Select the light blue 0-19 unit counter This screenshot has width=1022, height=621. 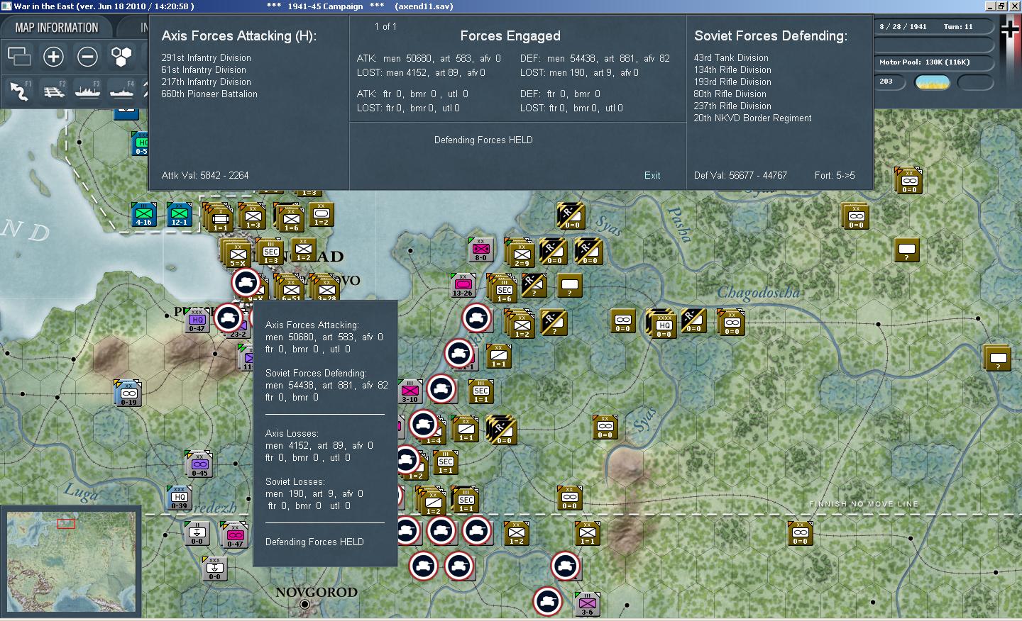128,395
